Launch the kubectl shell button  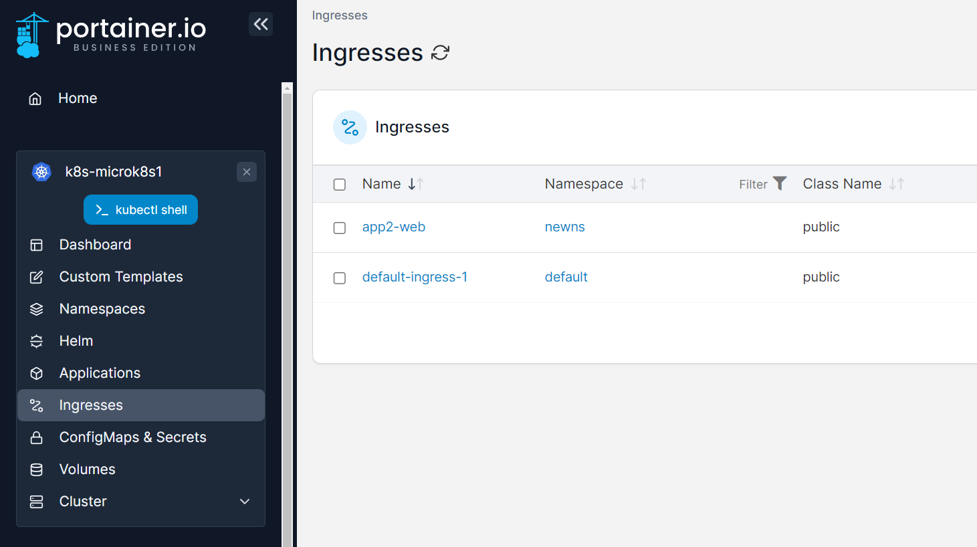pos(140,210)
